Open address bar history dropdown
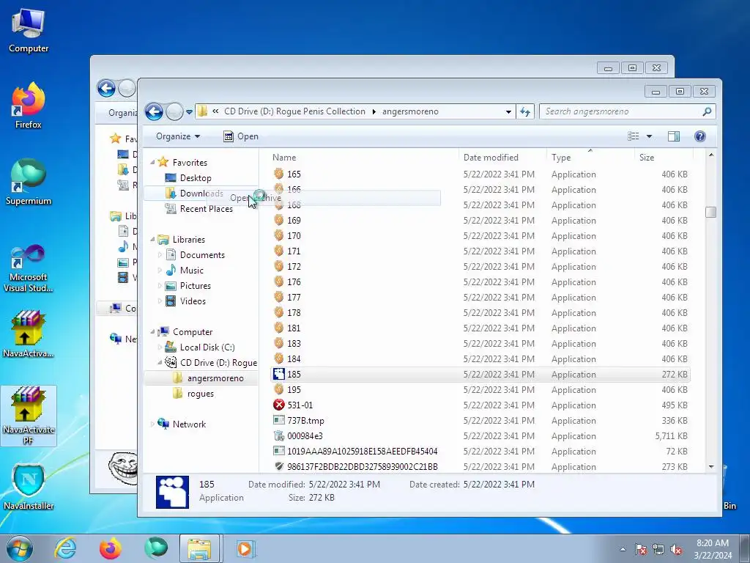This screenshot has height=563, width=750. click(x=508, y=111)
